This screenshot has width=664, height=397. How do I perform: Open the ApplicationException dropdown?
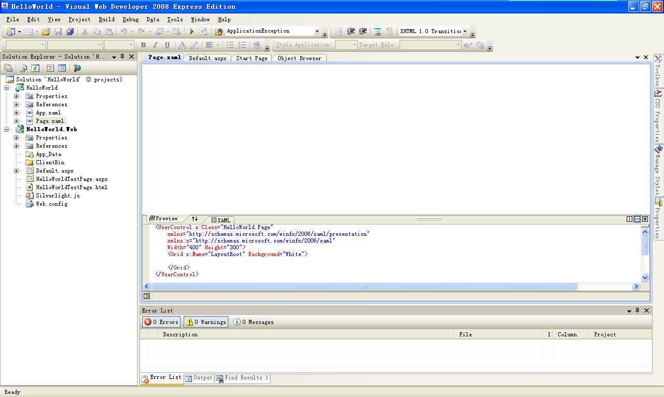pyautogui.click(x=317, y=32)
